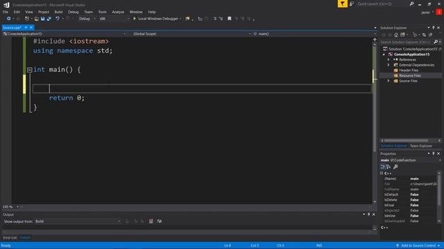Open the Edit menu
The width and height of the screenshot is (444, 249).
pyautogui.click(x=17, y=12)
